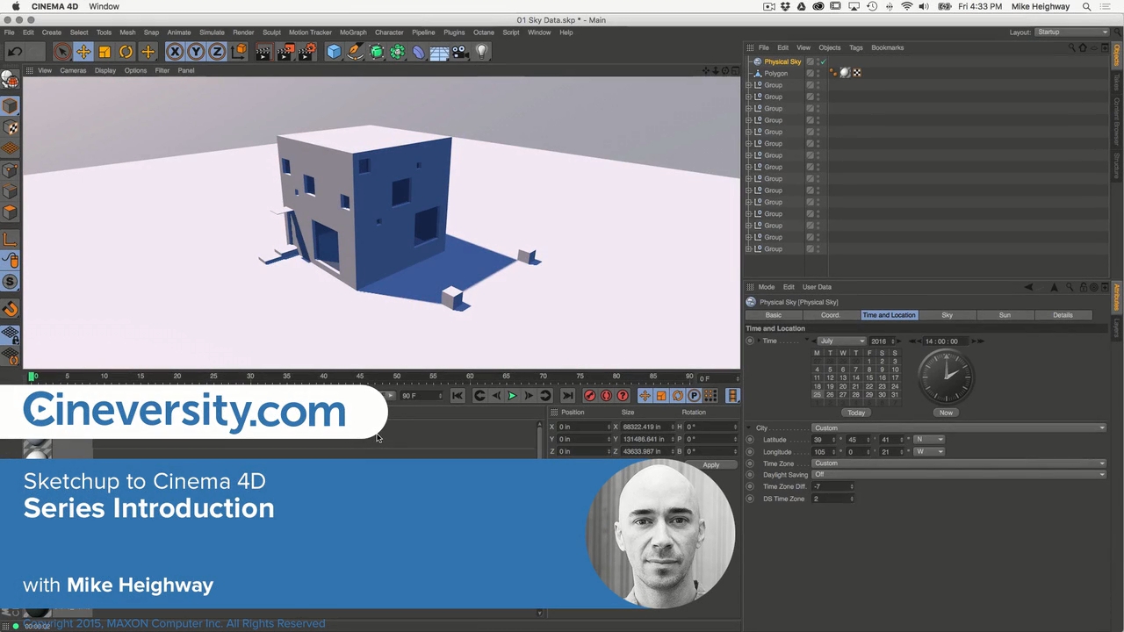Viewport: 1124px width, 632px height.
Task: Activate the Move tool
Action: 83,52
